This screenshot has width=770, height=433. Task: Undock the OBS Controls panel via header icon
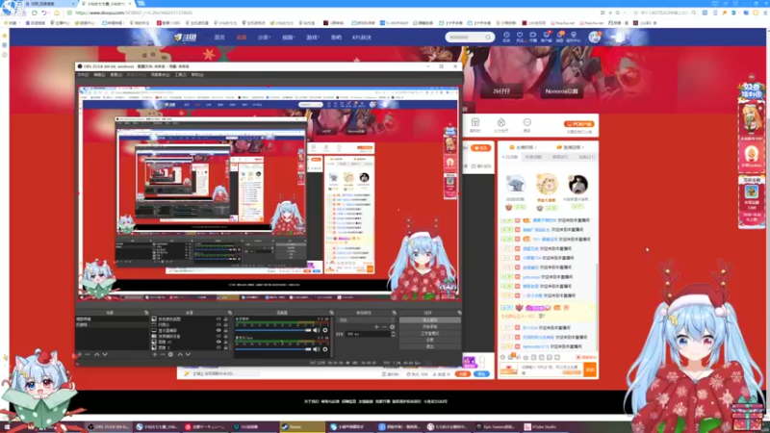459,313
